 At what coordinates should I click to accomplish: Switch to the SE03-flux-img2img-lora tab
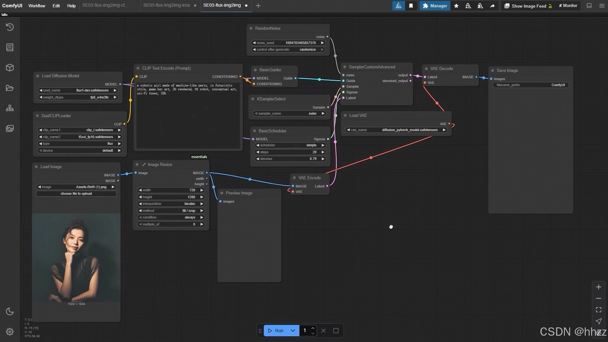coord(167,5)
